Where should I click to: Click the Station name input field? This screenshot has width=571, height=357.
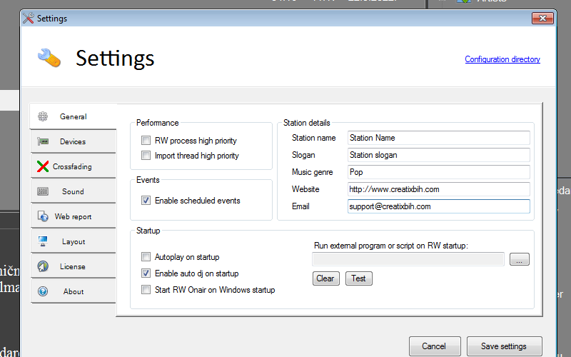click(438, 138)
